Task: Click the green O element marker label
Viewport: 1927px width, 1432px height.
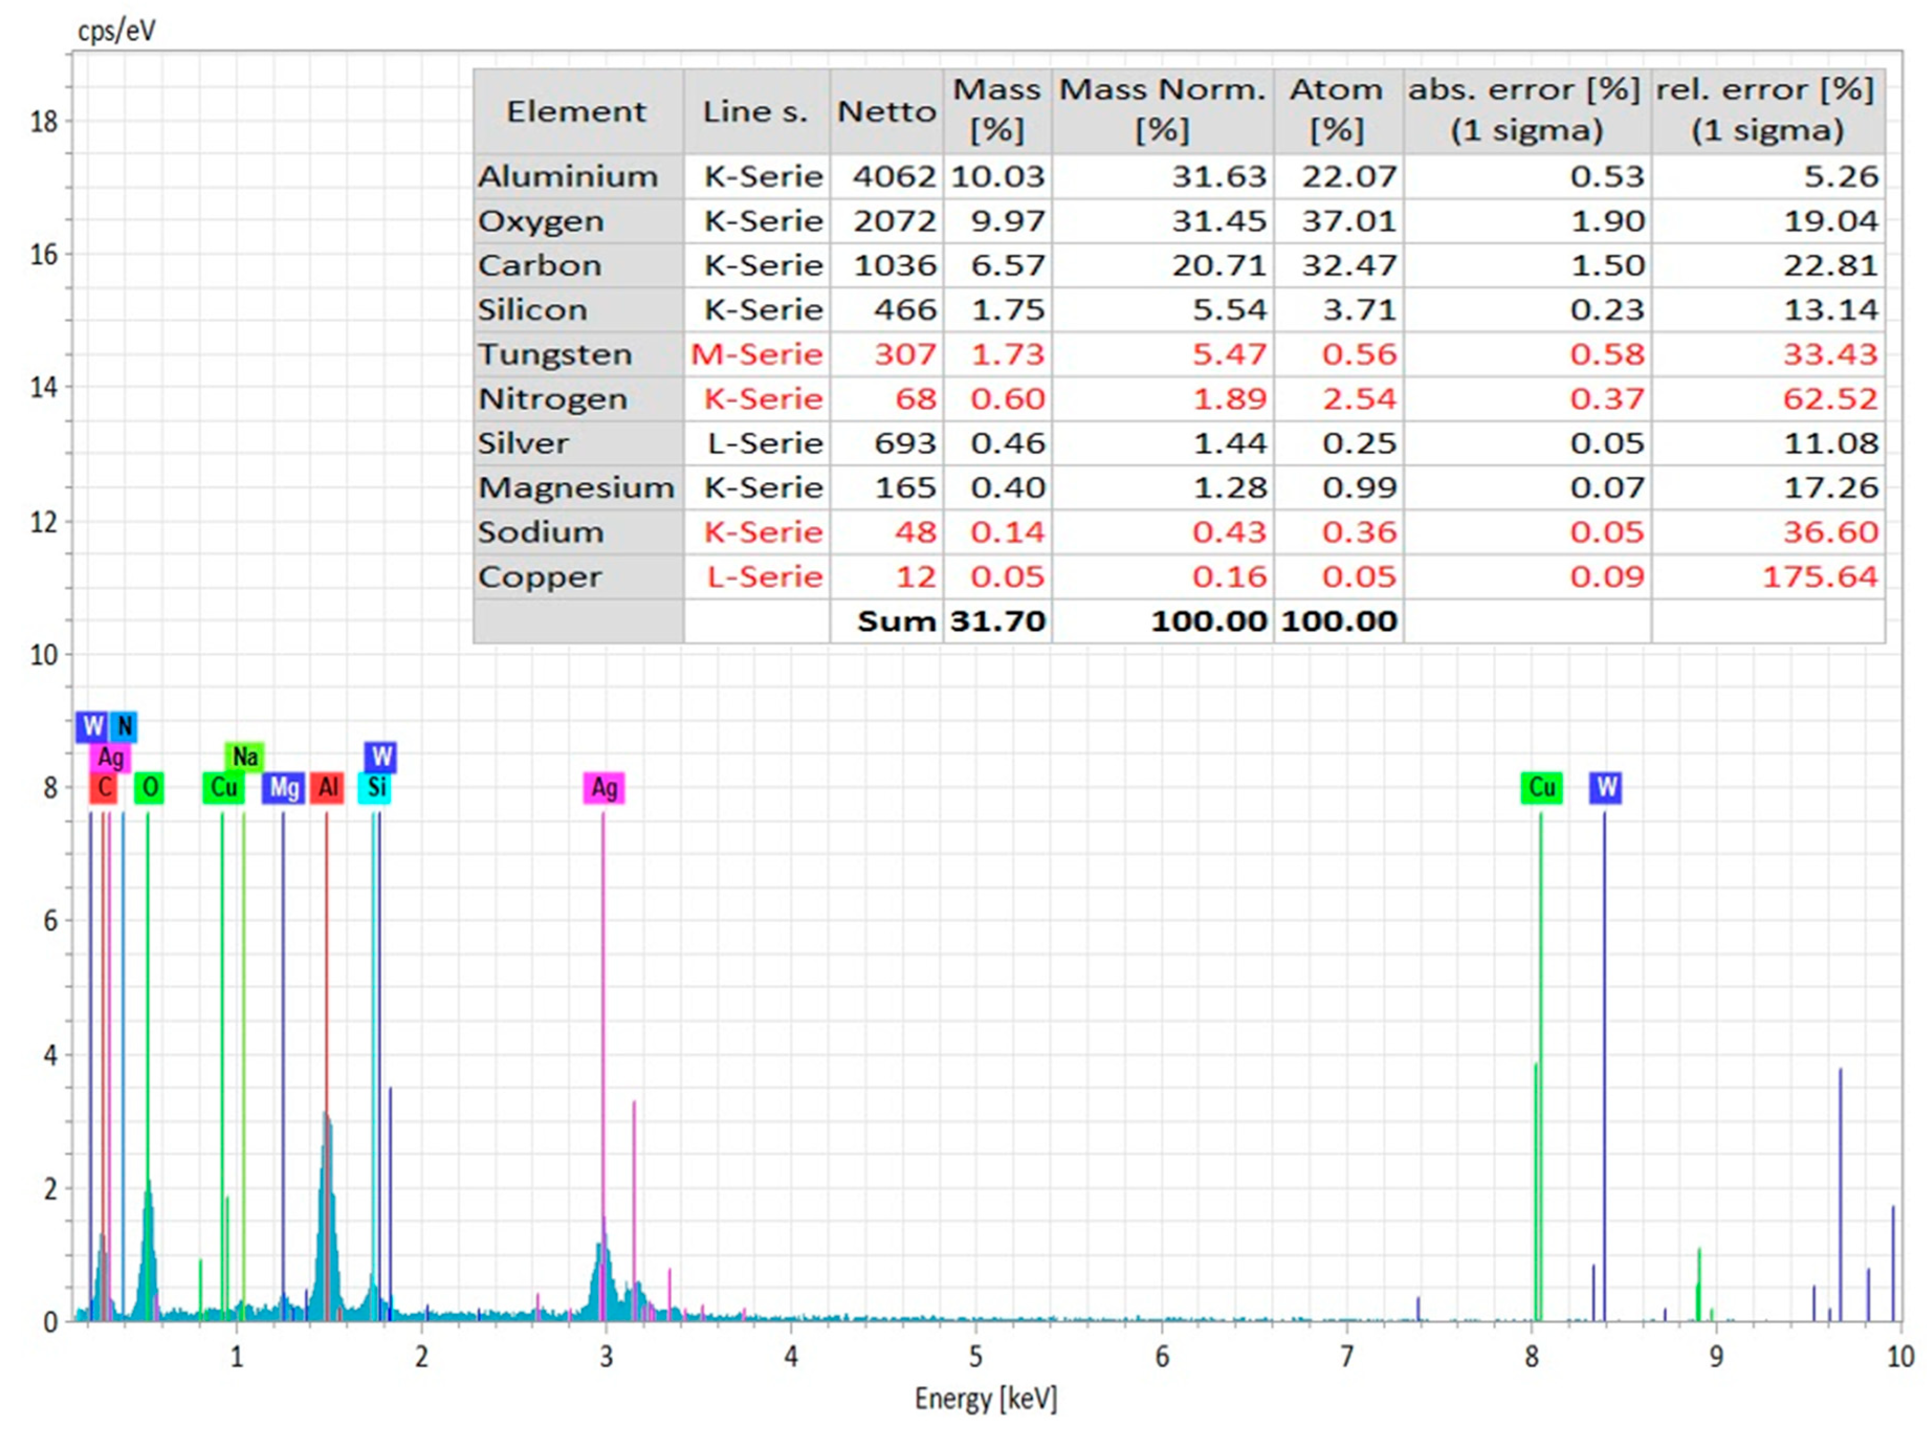Action: (x=149, y=787)
